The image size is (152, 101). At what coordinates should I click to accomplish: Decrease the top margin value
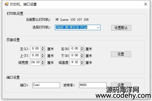click(x=43, y=57)
